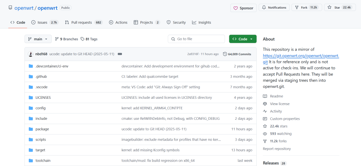Click the scales icon beside View license

click(265, 104)
